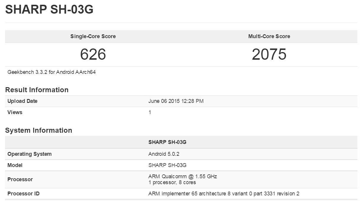Select the ARM Qualcomm @ 1.55 GHz text
The height and width of the screenshot is (201, 363).
pyautogui.click(x=182, y=176)
